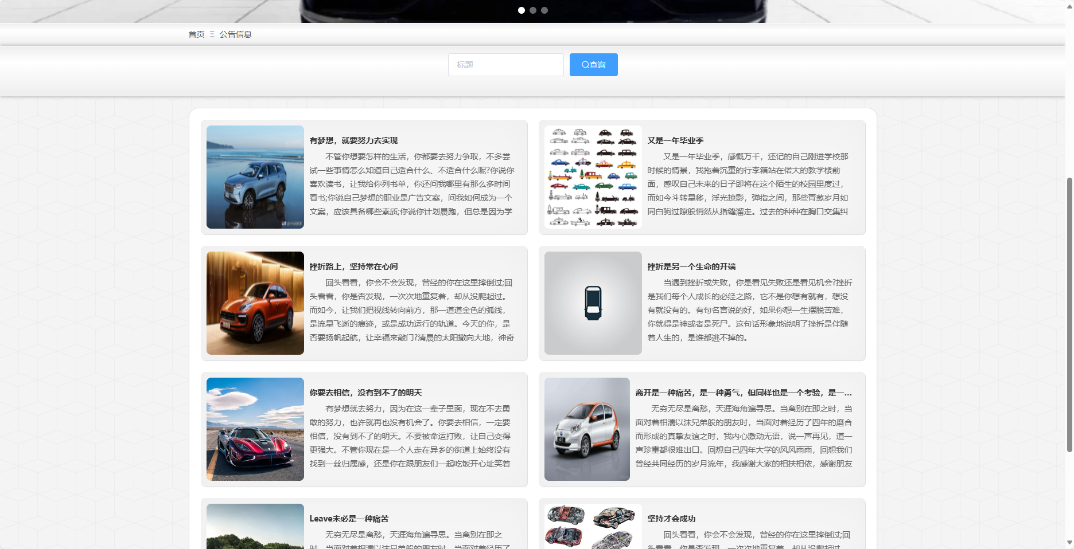Select the first carousel dot indicator

click(522, 10)
